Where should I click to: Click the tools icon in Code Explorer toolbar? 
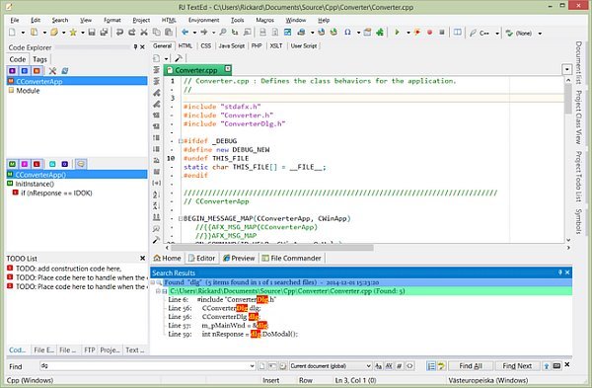coord(52,71)
